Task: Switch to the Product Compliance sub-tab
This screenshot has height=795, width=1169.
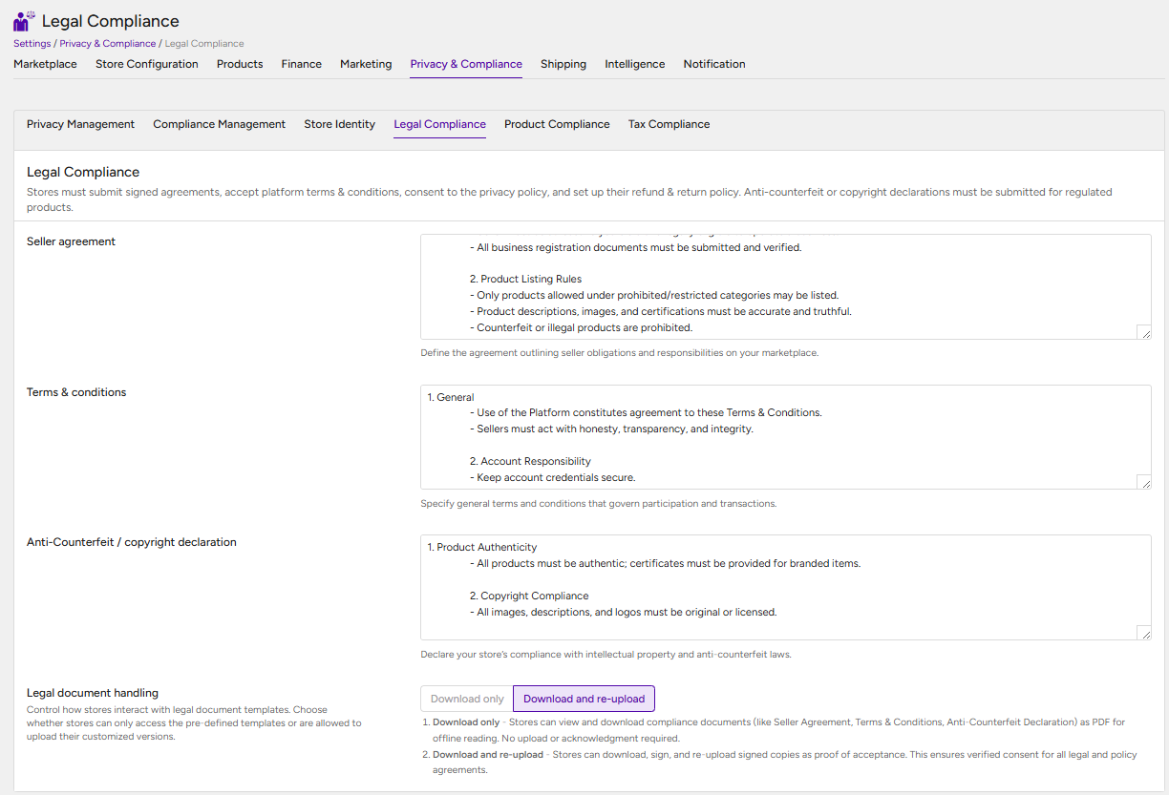Action: pos(557,124)
